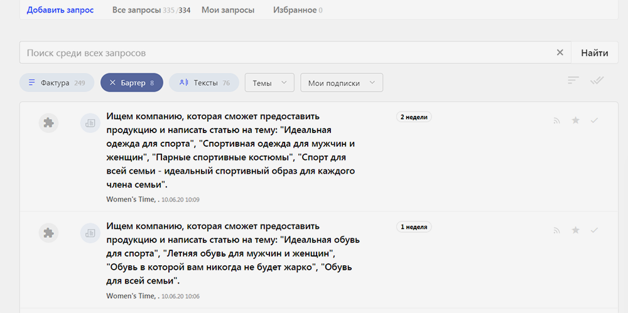Screen dimensions: 628x313
Task: Click puzzle icon of the sportswear request
Action: (x=49, y=123)
